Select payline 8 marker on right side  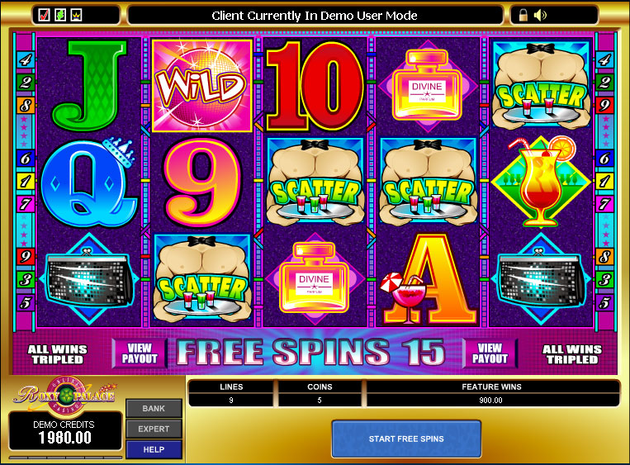(x=604, y=256)
